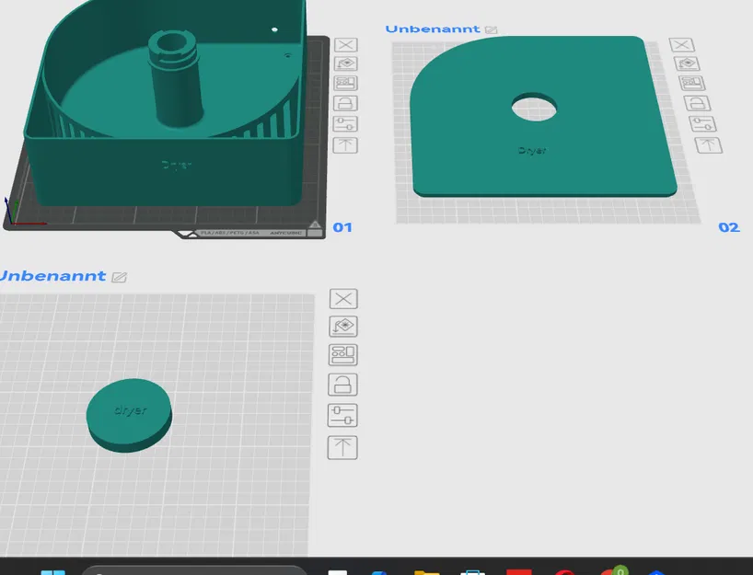Toggle the lock on plate 01

345,103
